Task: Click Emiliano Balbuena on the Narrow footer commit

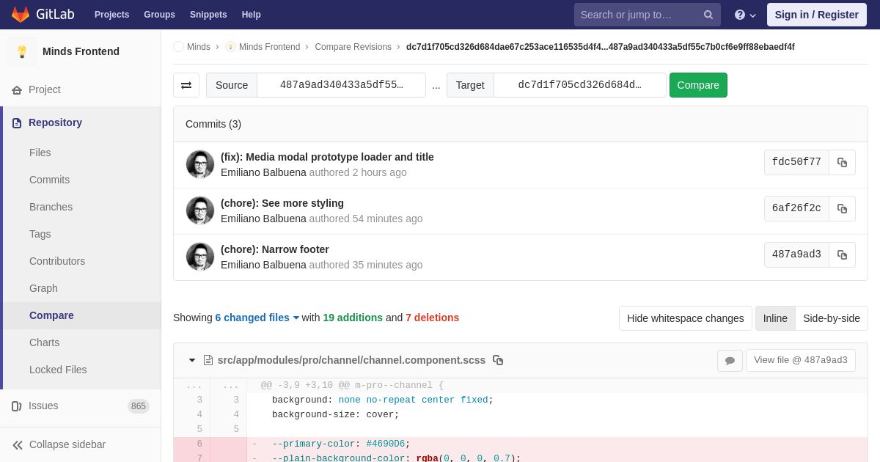Action: click(263, 265)
